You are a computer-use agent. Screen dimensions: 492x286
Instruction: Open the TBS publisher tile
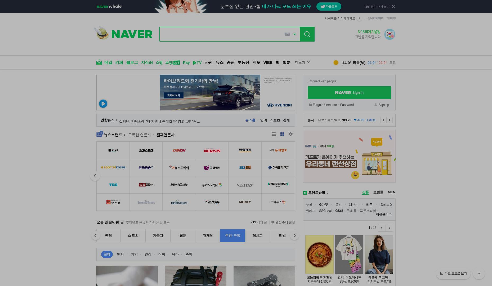click(x=113, y=185)
